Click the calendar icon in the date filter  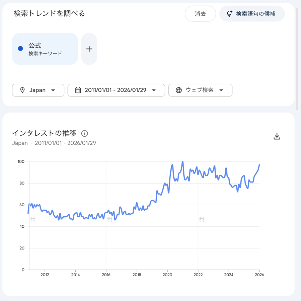coord(78,90)
